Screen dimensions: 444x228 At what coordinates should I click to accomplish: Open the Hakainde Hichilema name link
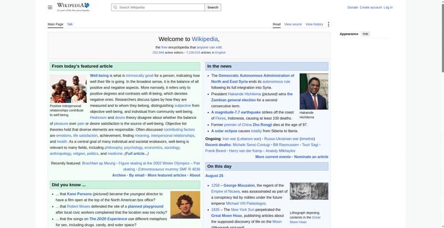point(244,94)
